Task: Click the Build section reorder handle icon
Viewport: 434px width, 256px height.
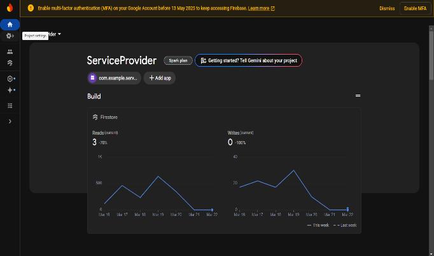Action: tap(358, 95)
